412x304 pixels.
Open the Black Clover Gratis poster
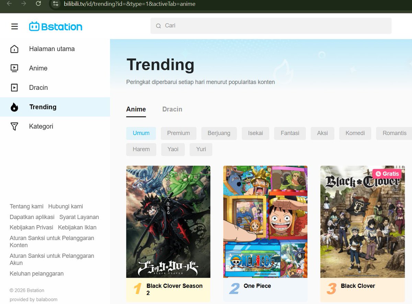pyautogui.click(x=363, y=222)
